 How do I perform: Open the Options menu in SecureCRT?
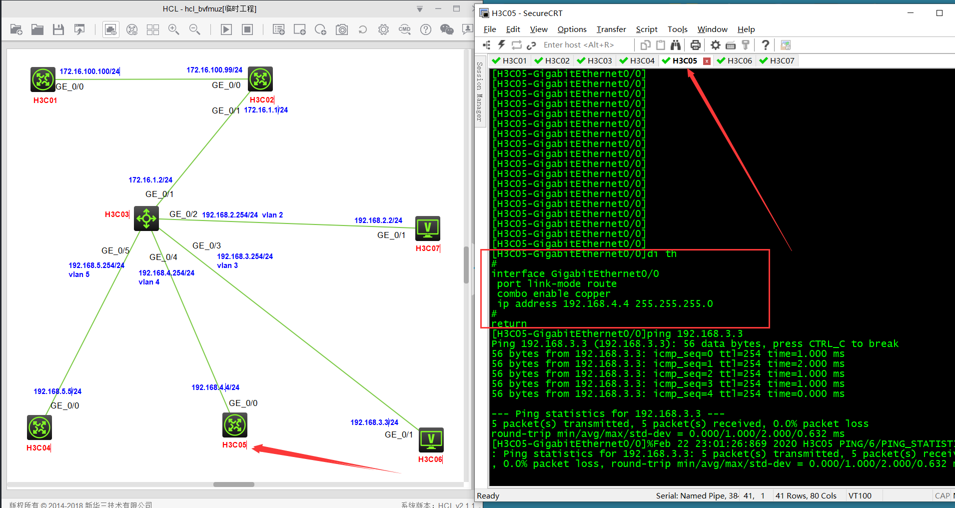point(572,29)
